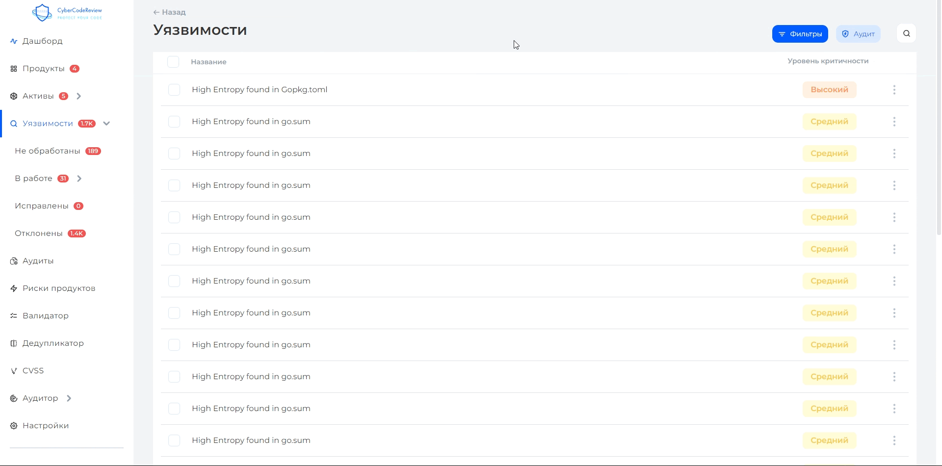This screenshot has width=942, height=466.
Task: Expand the Auditor submenu chevron
Action: (x=69, y=398)
